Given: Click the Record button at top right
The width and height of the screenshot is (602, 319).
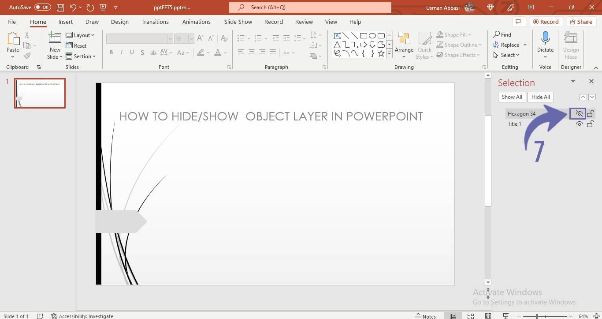Looking at the screenshot, I should coord(546,22).
